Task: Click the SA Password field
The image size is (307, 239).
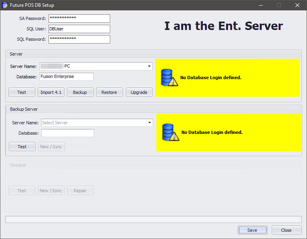Action: (x=79, y=18)
